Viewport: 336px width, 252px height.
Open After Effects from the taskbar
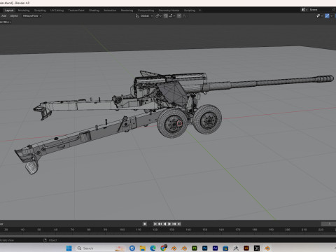tap(215, 248)
